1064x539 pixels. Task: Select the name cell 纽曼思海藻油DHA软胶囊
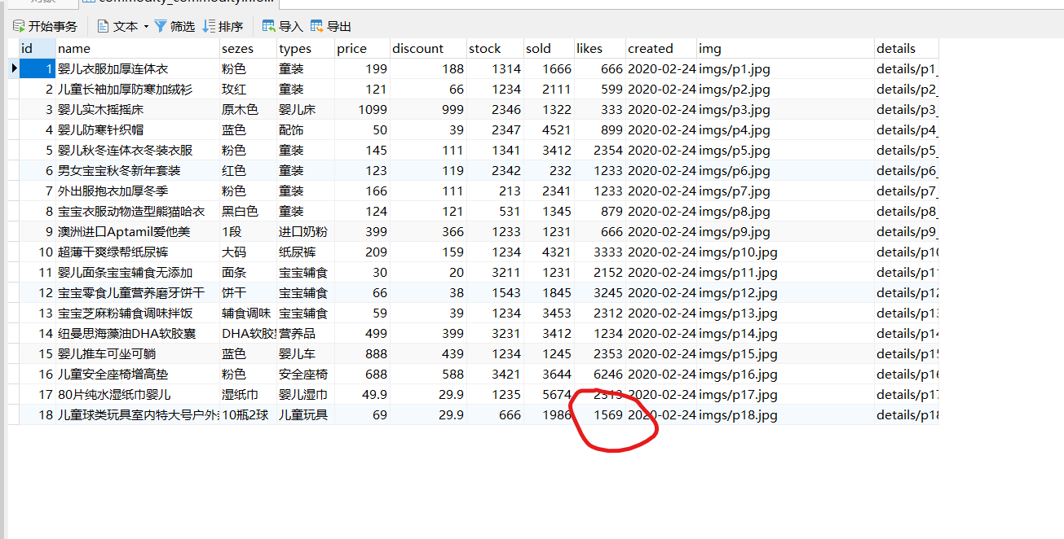pyautogui.click(x=137, y=334)
